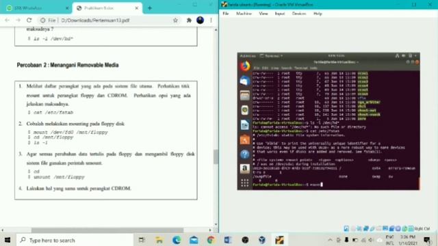Click the volume icon in system tray
The image size is (438, 246).
pos(371,240)
